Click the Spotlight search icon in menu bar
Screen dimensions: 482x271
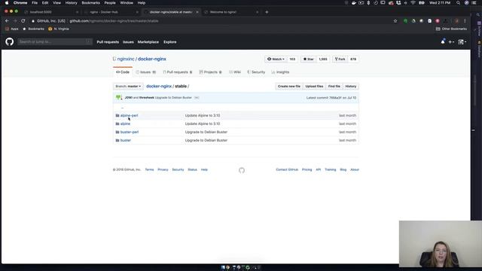pyautogui.click(x=459, y=3)
